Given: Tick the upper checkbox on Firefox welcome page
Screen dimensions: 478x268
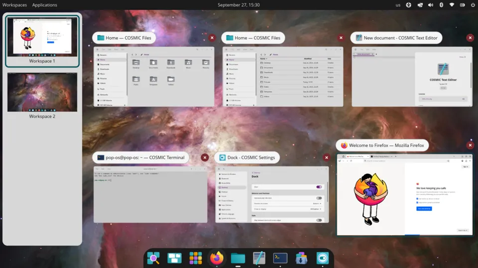Looking at the screenshot, I should click(x=417, y=199).
